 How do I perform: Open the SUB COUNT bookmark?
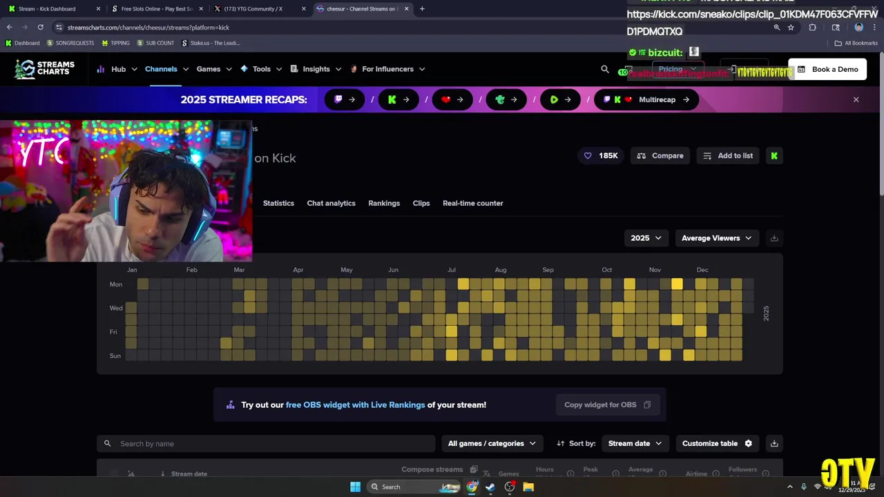[x=155, y=43]
